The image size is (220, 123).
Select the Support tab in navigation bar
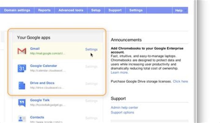click(x=115, y=10)
